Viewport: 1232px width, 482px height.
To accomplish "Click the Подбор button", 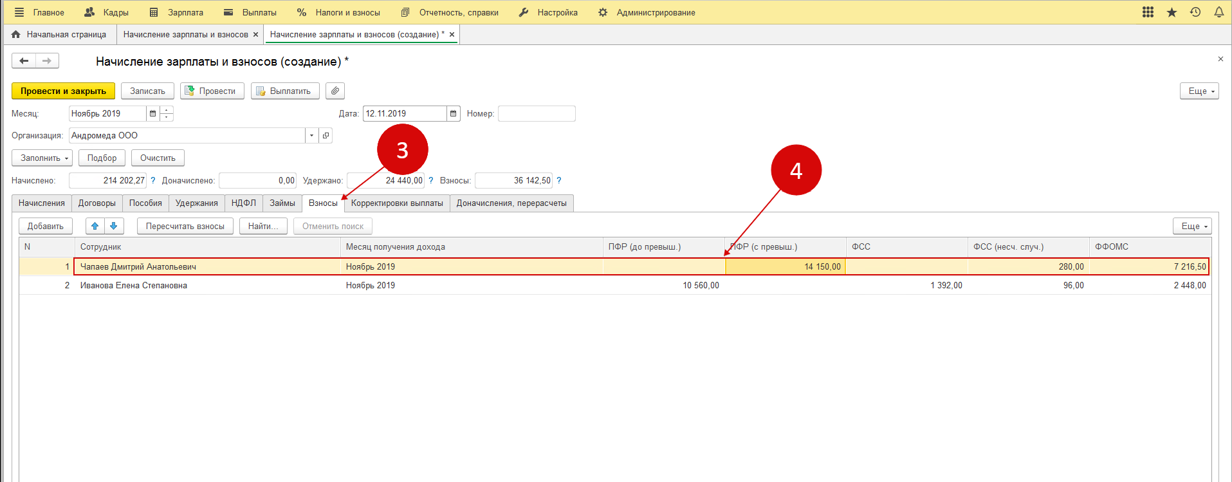I will tap(102, 158).
